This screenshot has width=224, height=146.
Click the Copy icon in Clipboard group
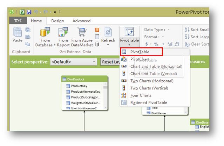click(28, 44)
